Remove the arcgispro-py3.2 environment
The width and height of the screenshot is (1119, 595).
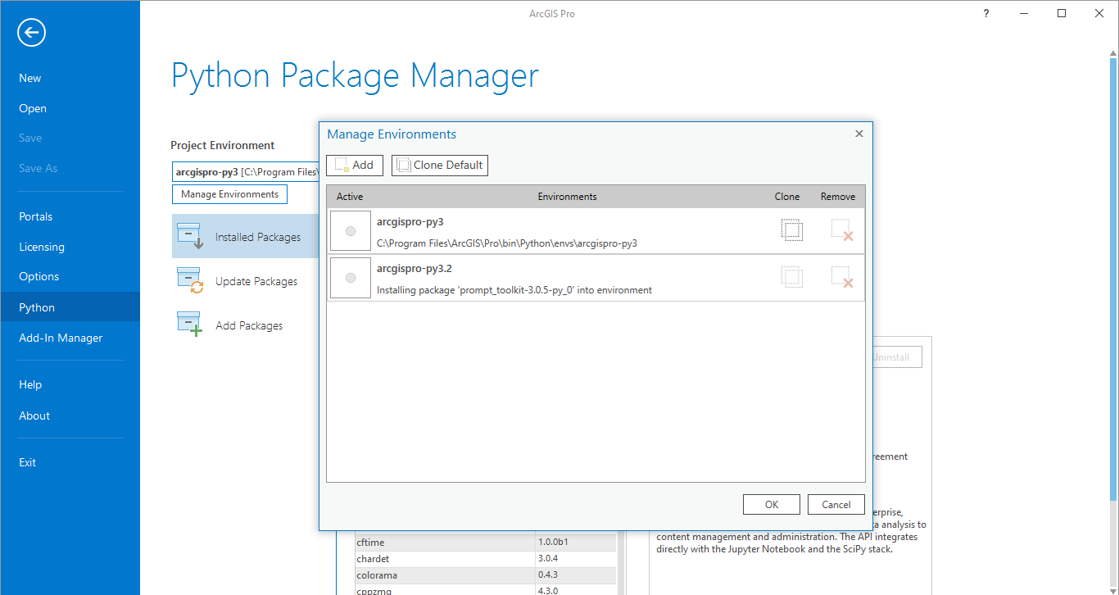tap(841, 277)
